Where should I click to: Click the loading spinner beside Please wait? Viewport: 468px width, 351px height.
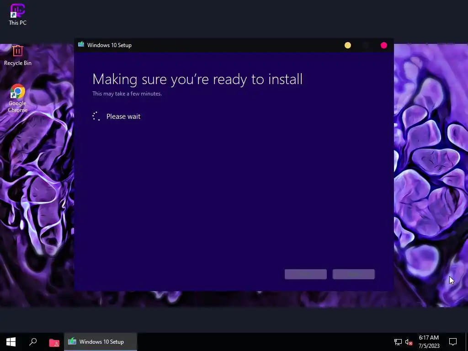(x=96, y=116)
